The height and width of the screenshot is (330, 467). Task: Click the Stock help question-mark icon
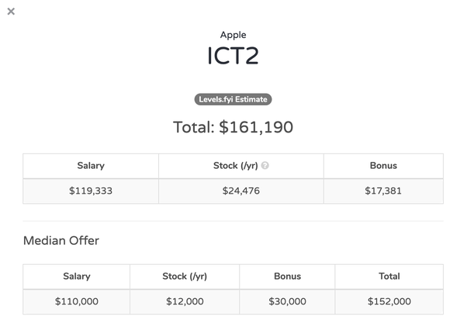point(265,166)
